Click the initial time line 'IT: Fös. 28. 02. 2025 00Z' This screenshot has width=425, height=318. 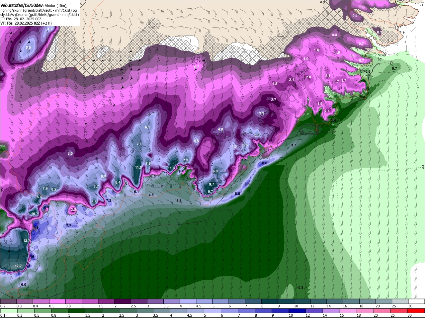21,19
